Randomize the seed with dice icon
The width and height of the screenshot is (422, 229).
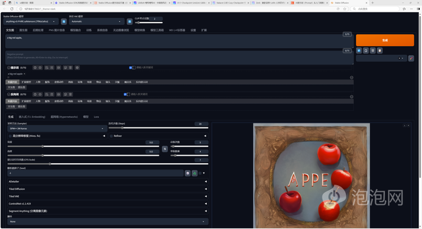coord(187,173)
